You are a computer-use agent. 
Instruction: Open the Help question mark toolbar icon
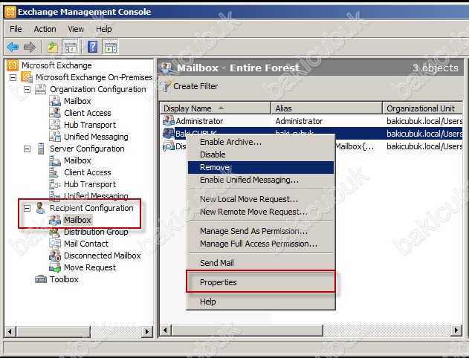pyautogui.click(x=93, y=47)
